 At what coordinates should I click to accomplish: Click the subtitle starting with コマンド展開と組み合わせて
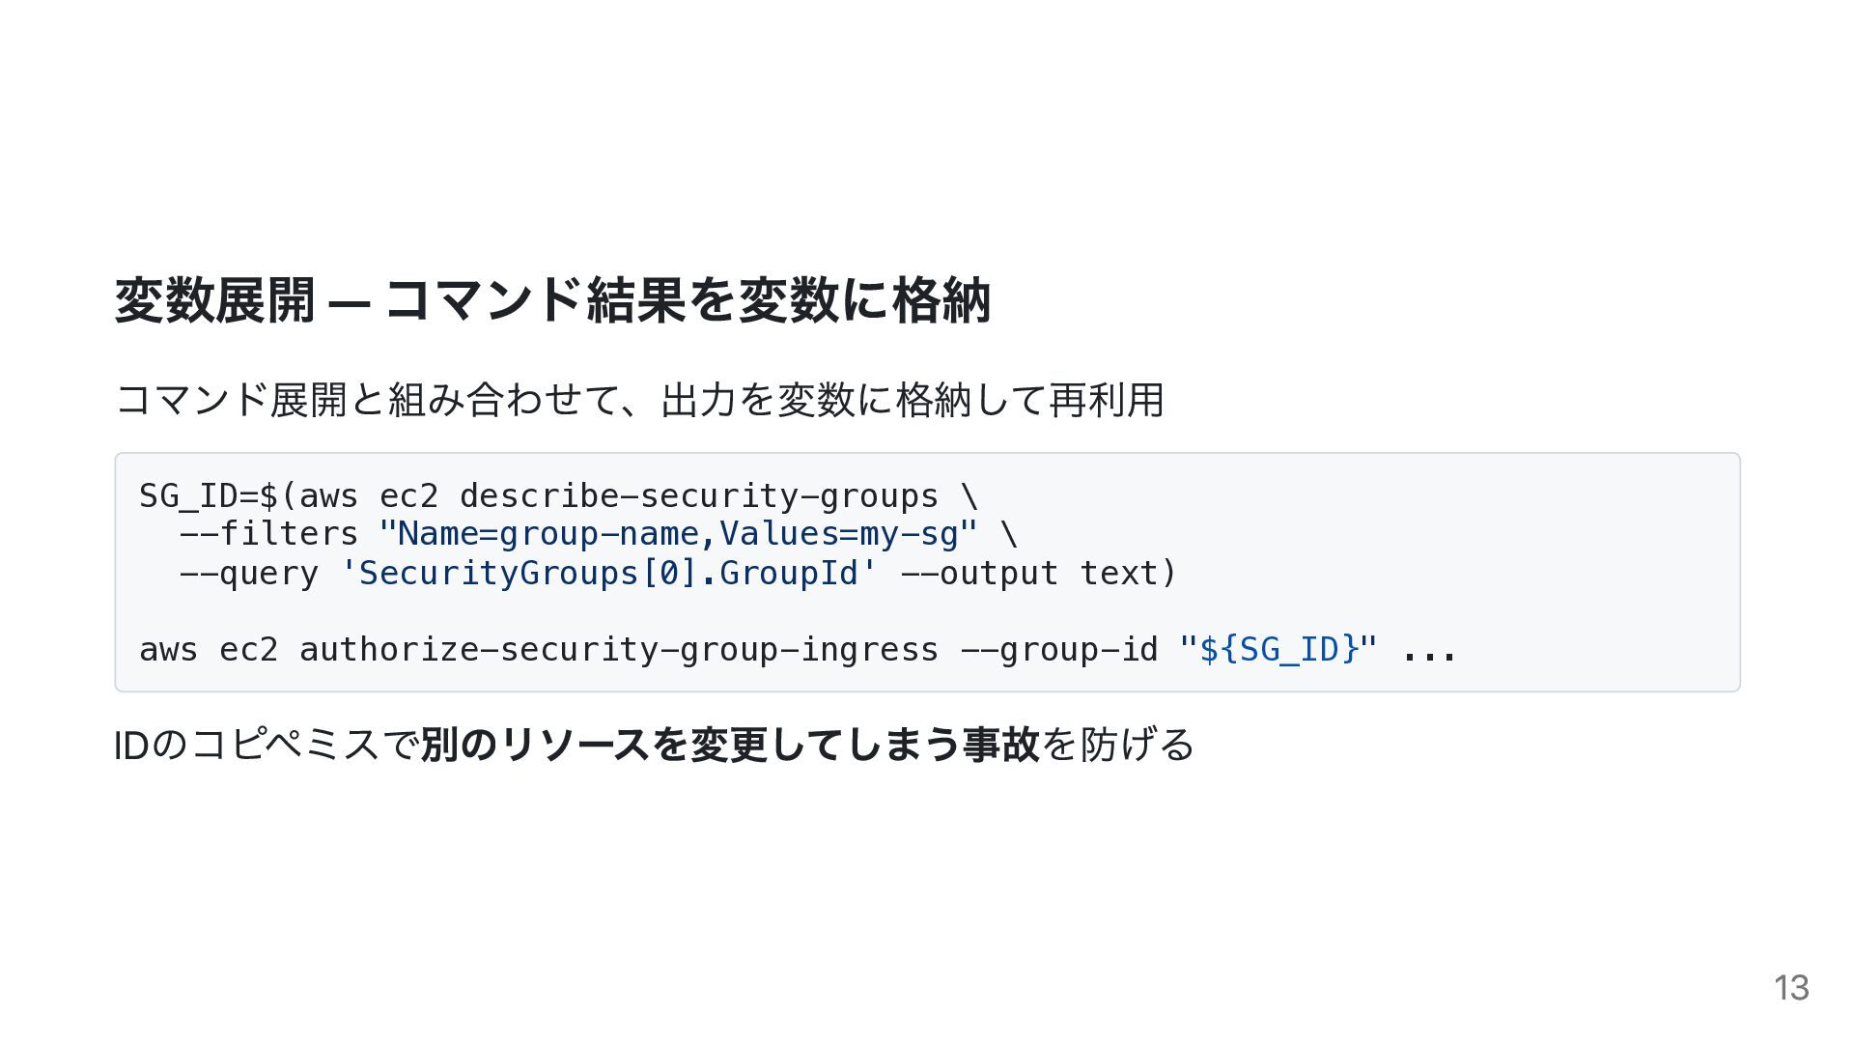pyautogui.click(x=638, y=400)
